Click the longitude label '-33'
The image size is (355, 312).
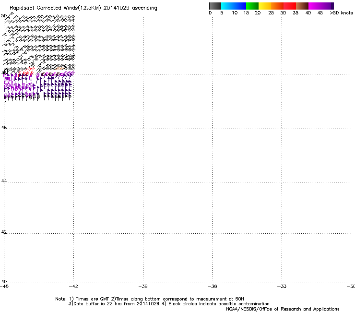282,287
